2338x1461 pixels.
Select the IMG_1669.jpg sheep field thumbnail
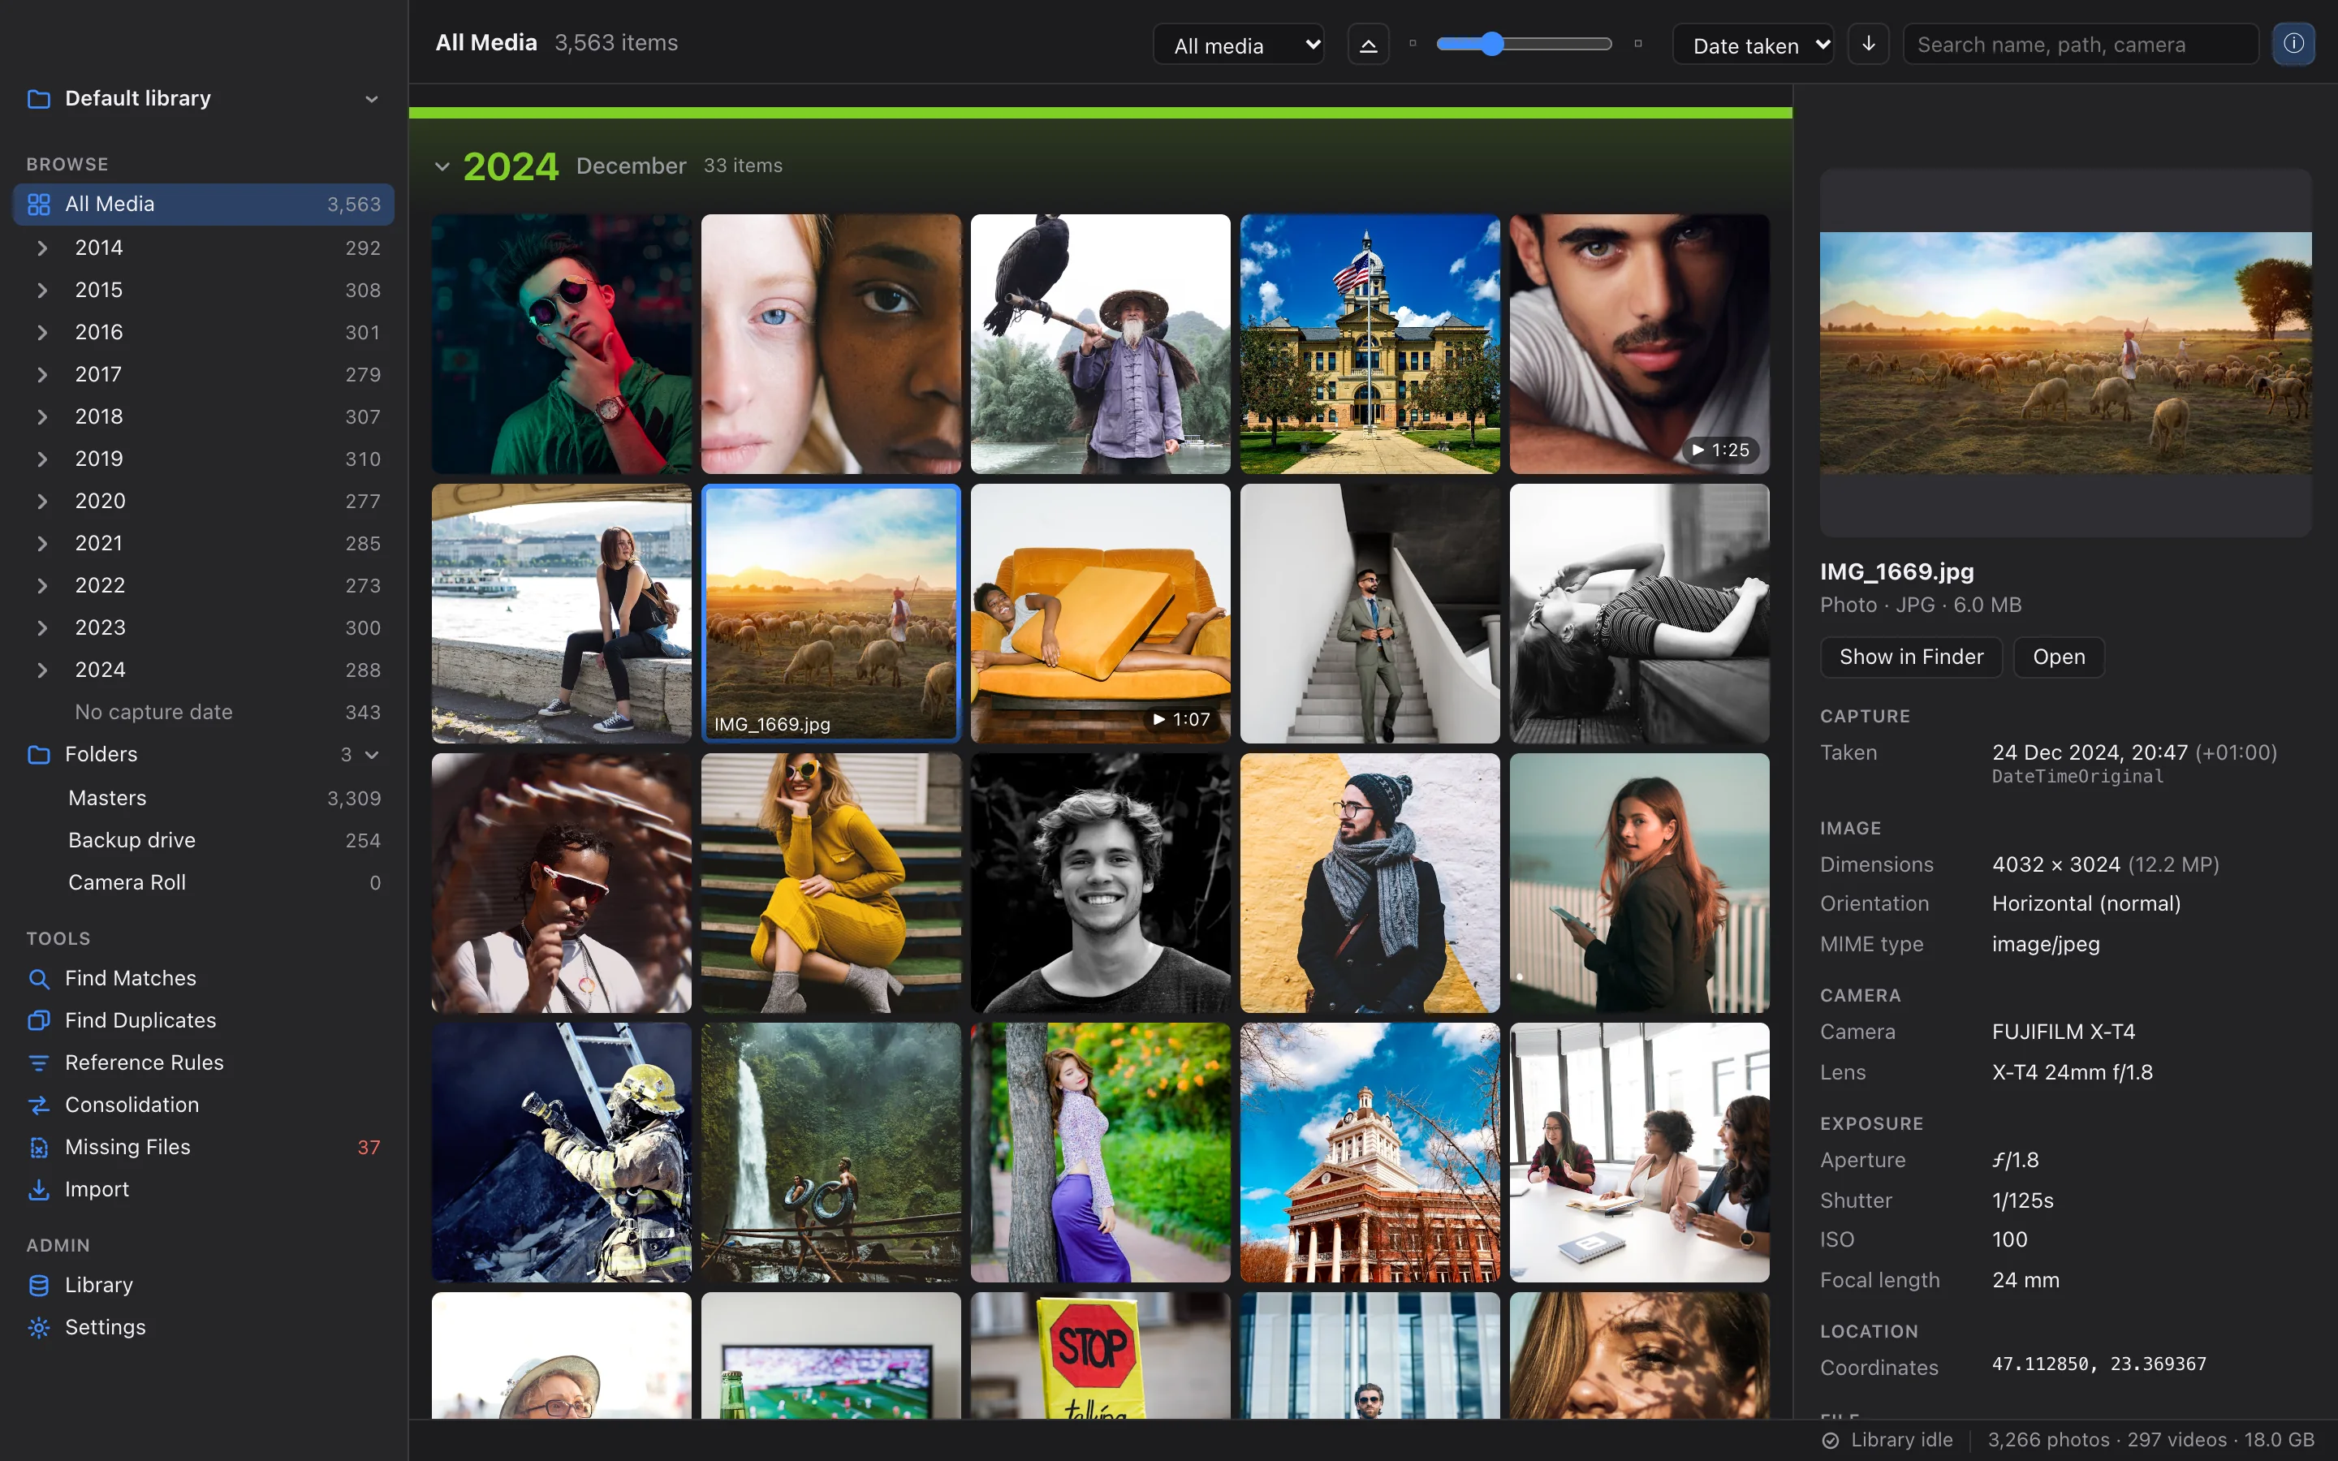pyautogui.click(x=830, y=614)
